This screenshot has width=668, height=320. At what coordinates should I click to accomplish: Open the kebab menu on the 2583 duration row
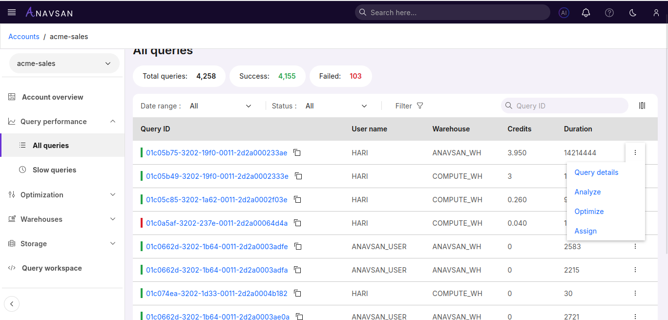pyautogui.click(x=635, y=246)
